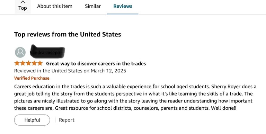The height and width of the screenshot is (134, 266).
Task: Mark the review as Helpful
Action: click(x=32, y=120)
